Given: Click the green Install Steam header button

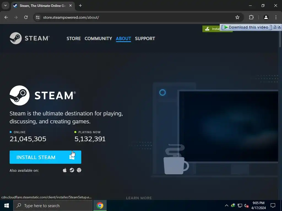Looking at the screenshot, I should (x=211, y=29).
